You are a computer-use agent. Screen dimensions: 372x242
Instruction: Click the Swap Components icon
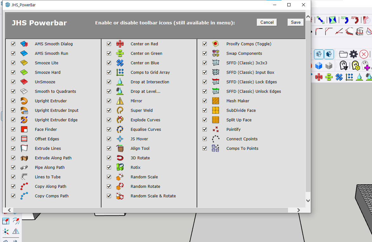(215, 53)
